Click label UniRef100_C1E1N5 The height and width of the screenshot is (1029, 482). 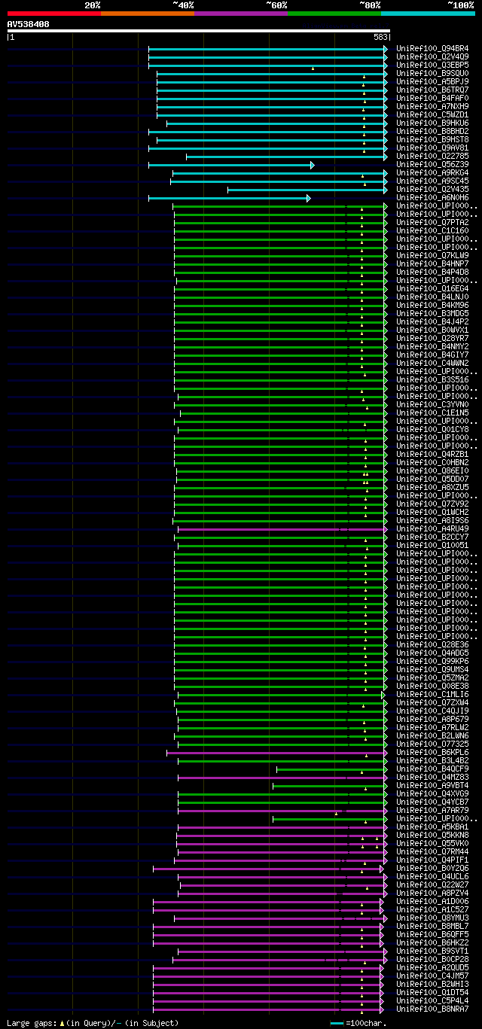click(x=432, y=413)
